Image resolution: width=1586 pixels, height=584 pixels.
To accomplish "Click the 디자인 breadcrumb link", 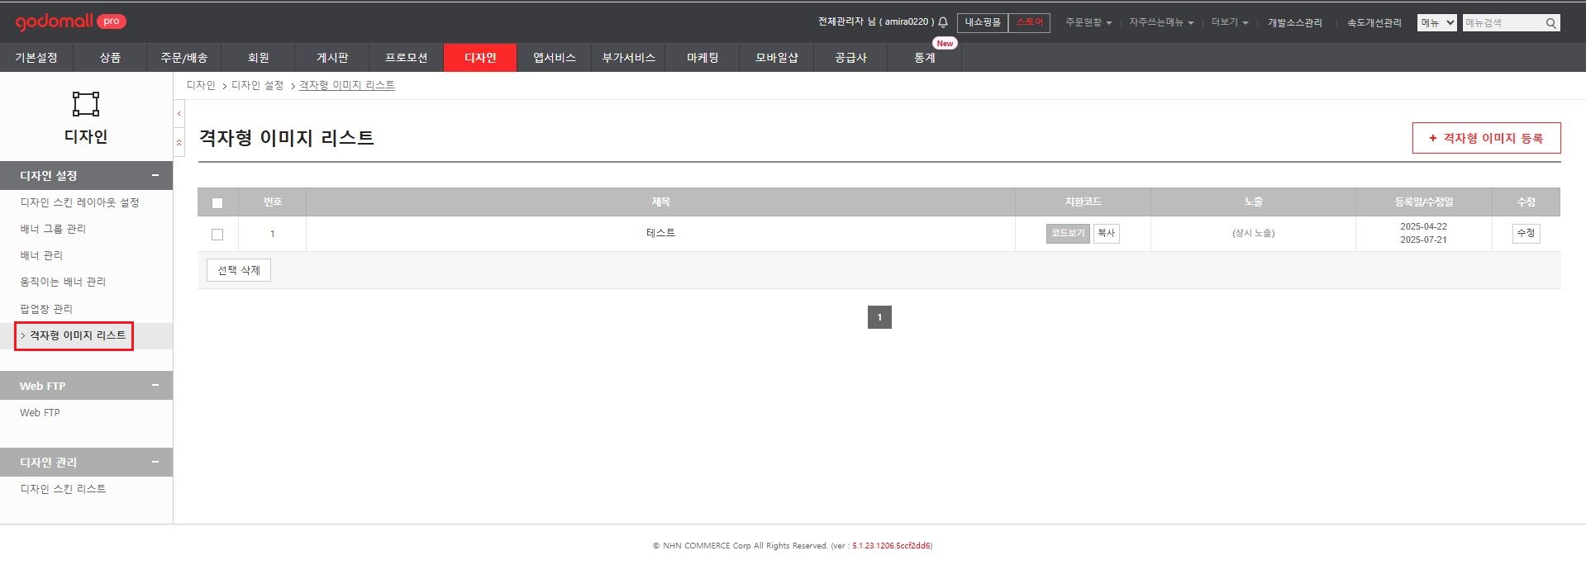I will point(201,85).
